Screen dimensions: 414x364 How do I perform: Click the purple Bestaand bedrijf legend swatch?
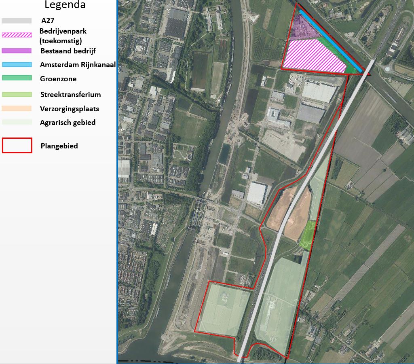pyautogui.click(x=17, y=51)
